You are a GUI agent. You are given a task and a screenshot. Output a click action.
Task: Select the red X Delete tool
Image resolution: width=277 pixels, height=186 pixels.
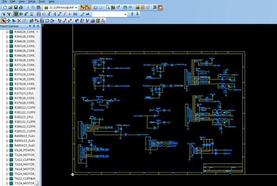[19, 21]
